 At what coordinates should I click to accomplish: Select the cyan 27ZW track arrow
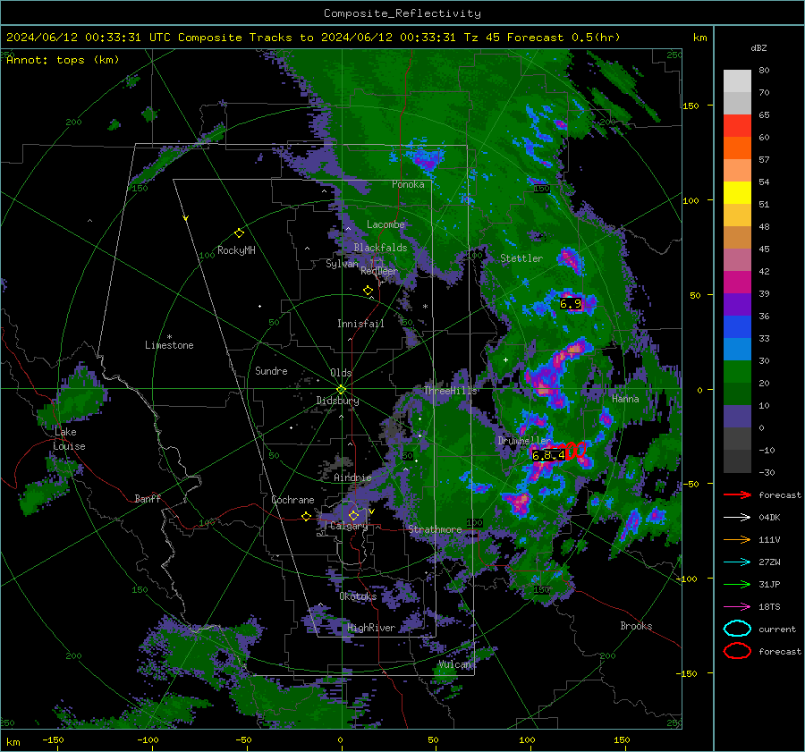(x=737, y=562)
